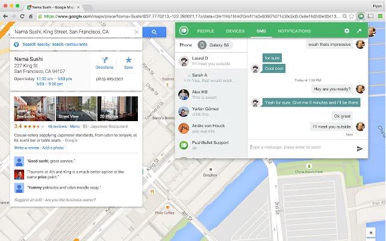
Task: Click the cast icon in Chrome toolbar
Action: [370, 16]
